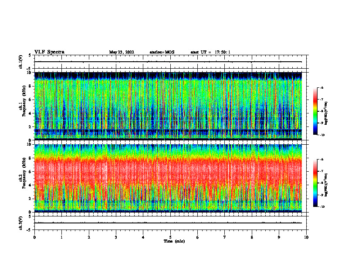The height and width of the screenshot is (266, 345).
Task: Click the 'ch.1(V)' axis label
Action: 20,62
